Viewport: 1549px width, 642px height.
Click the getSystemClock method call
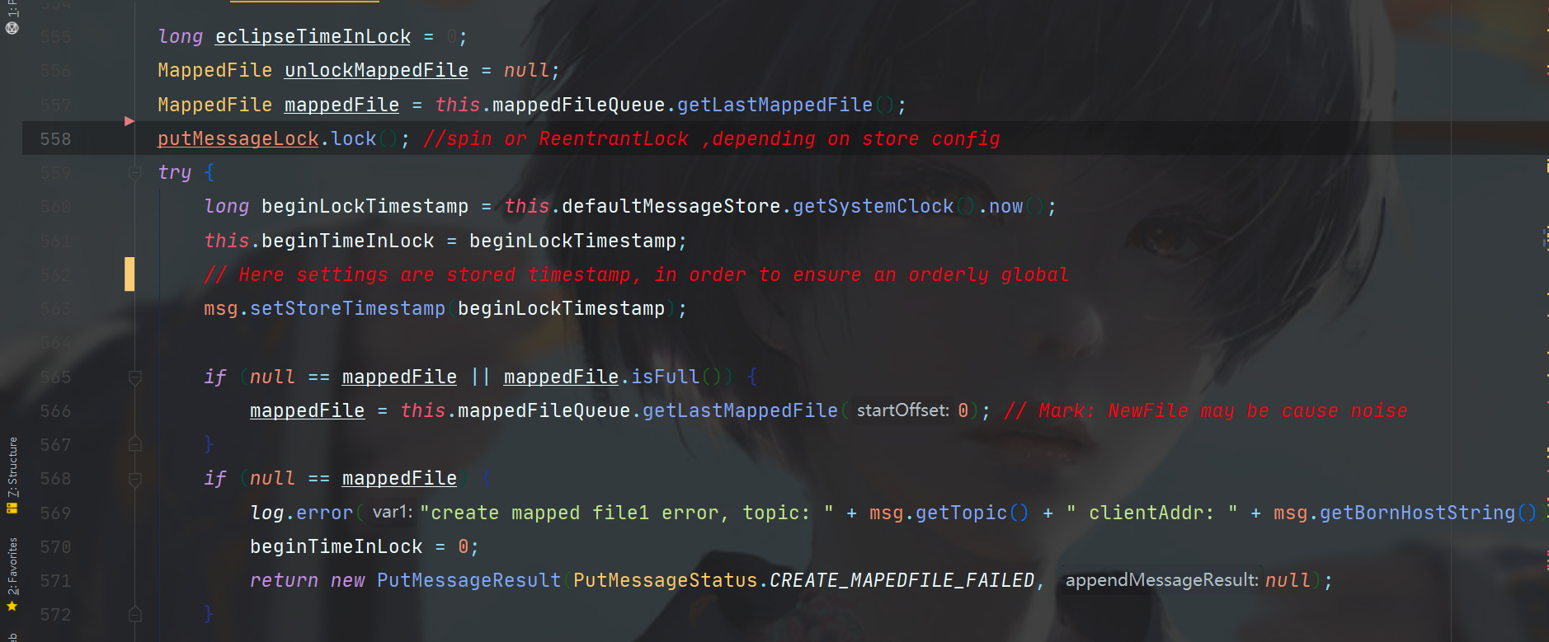(x=873, y=207)
